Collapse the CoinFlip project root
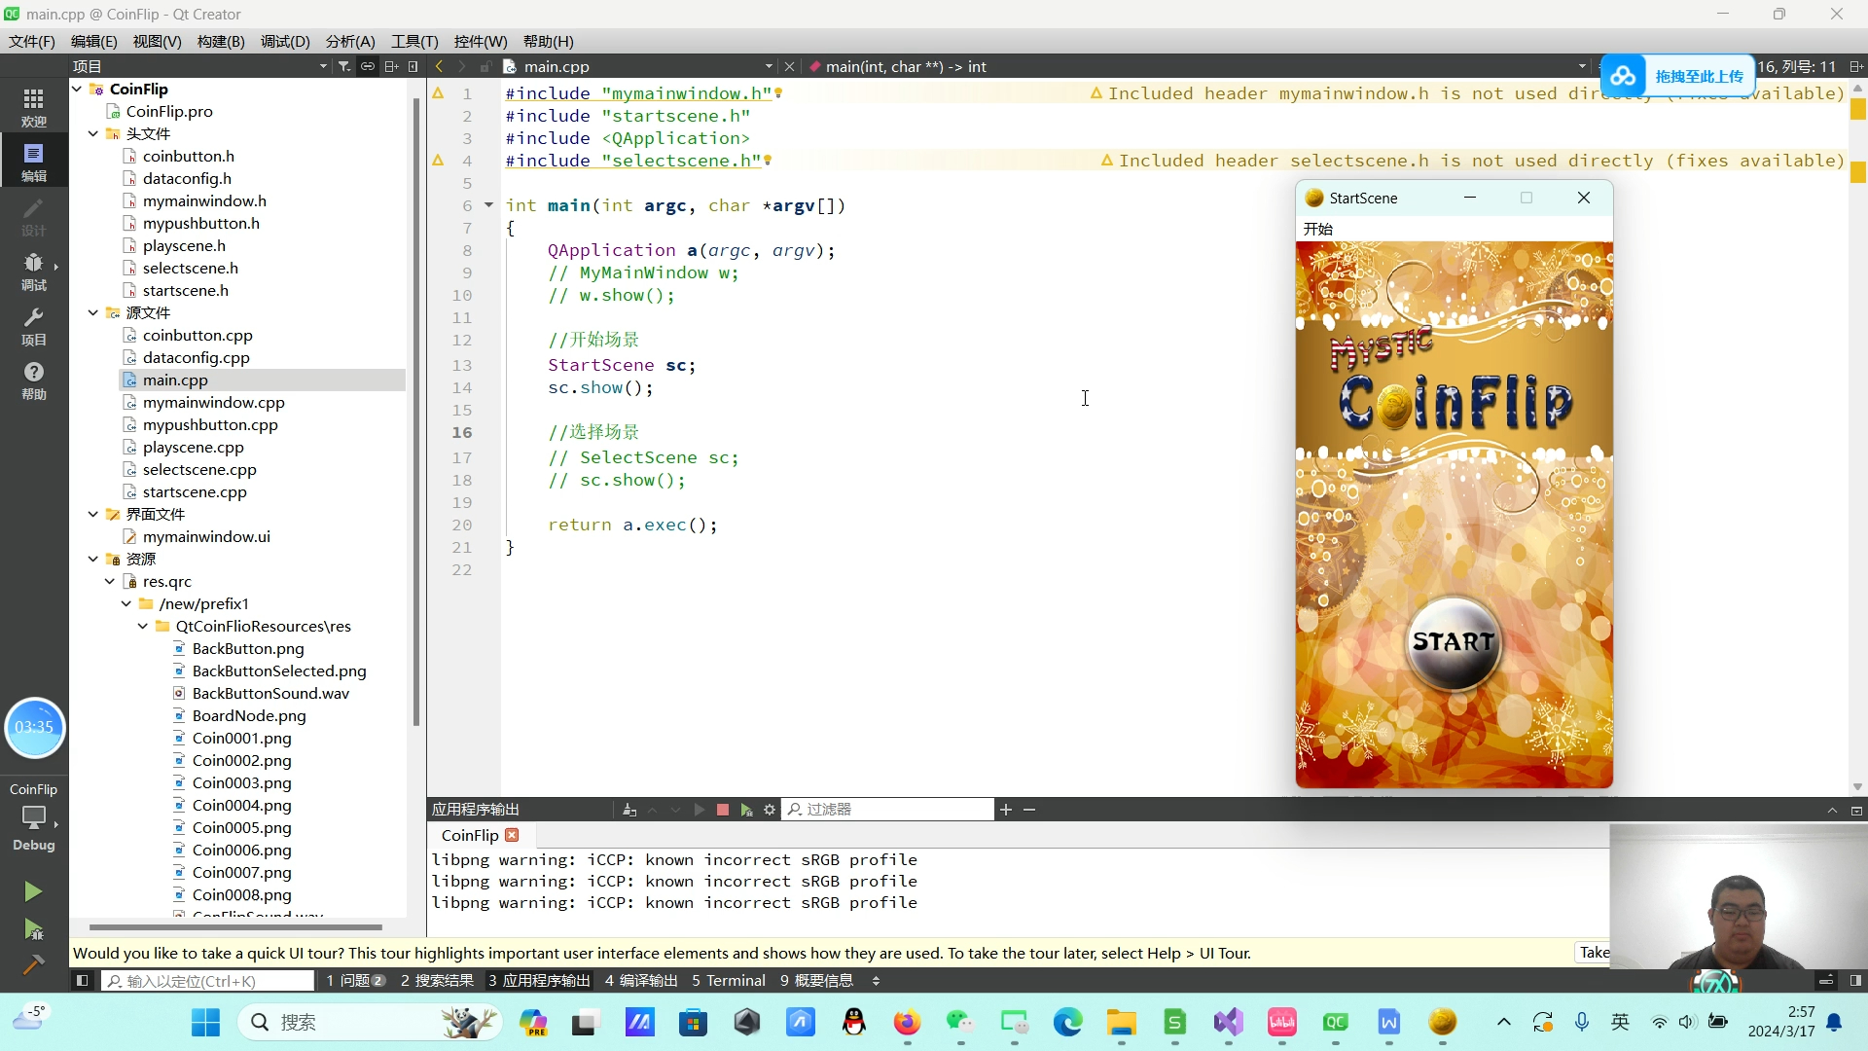This screenshot has height=1051, width=1868. pyautogui.click(x=77, y=89)
